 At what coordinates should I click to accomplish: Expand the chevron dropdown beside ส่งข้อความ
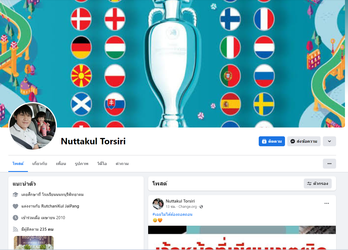point(329,141)
